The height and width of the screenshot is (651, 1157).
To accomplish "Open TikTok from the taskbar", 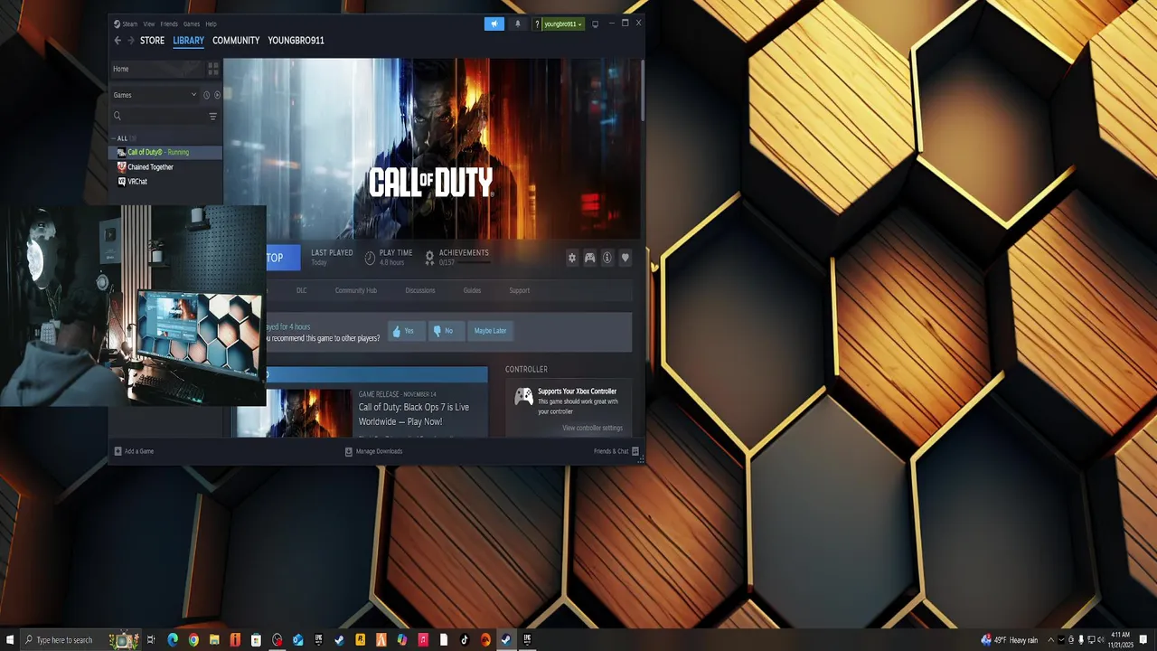I will [465, 640].
